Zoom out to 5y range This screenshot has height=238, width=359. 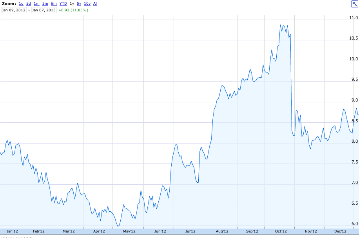[79, 4]
